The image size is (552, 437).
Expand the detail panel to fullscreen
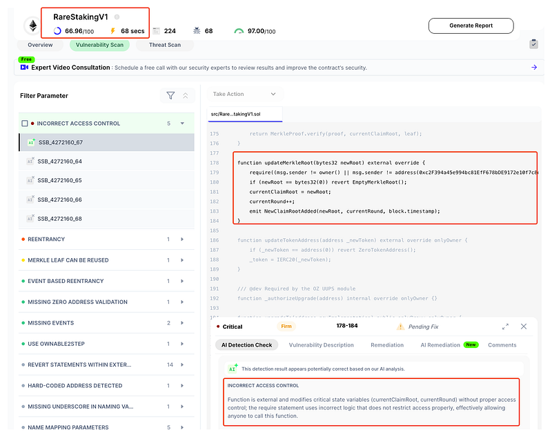505,327
